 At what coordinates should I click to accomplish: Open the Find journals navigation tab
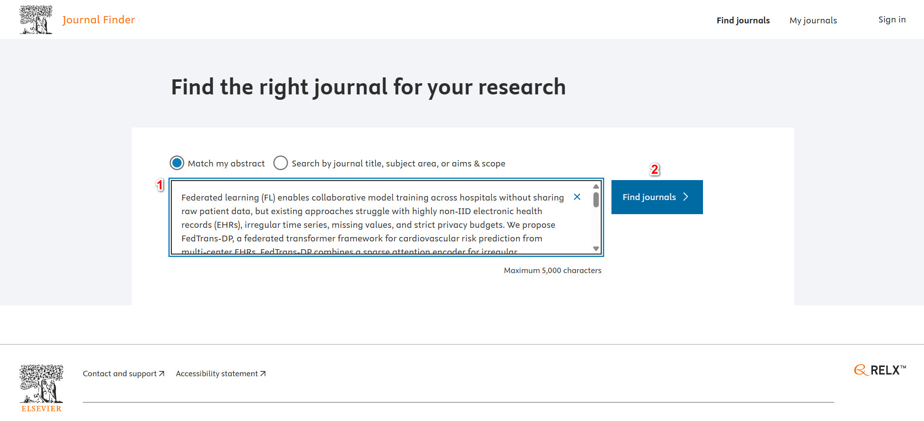pos(743,20)
